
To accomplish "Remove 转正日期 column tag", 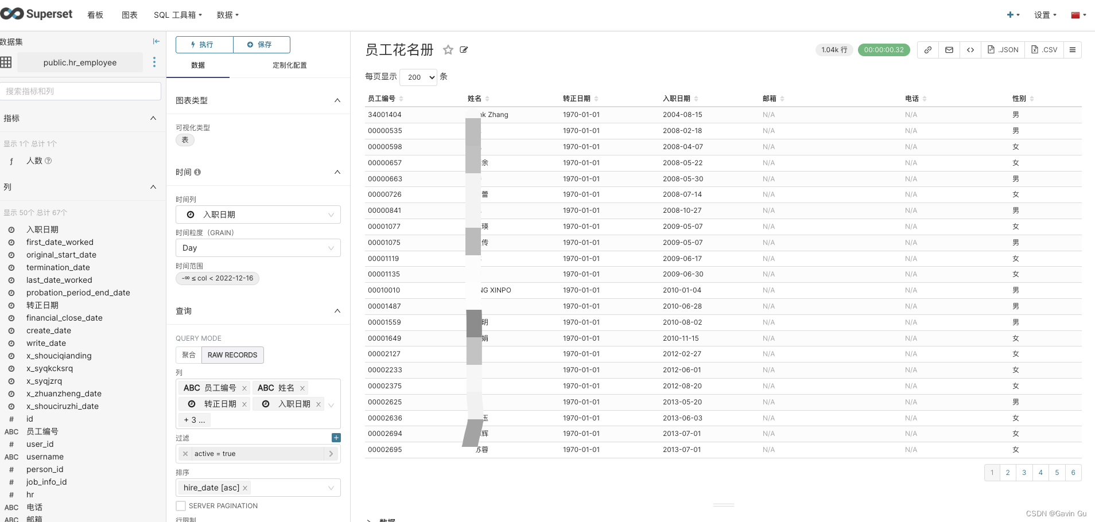I will [x=244, y=404].
